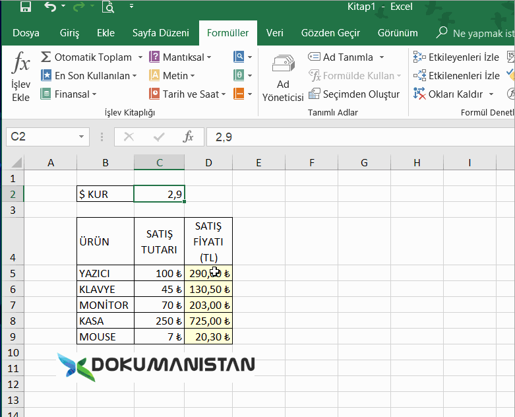The height and width of the screenshot is (417, 515).
Task: Open Ad Yöneticisi name manager
Action: [x=283, y=79]
